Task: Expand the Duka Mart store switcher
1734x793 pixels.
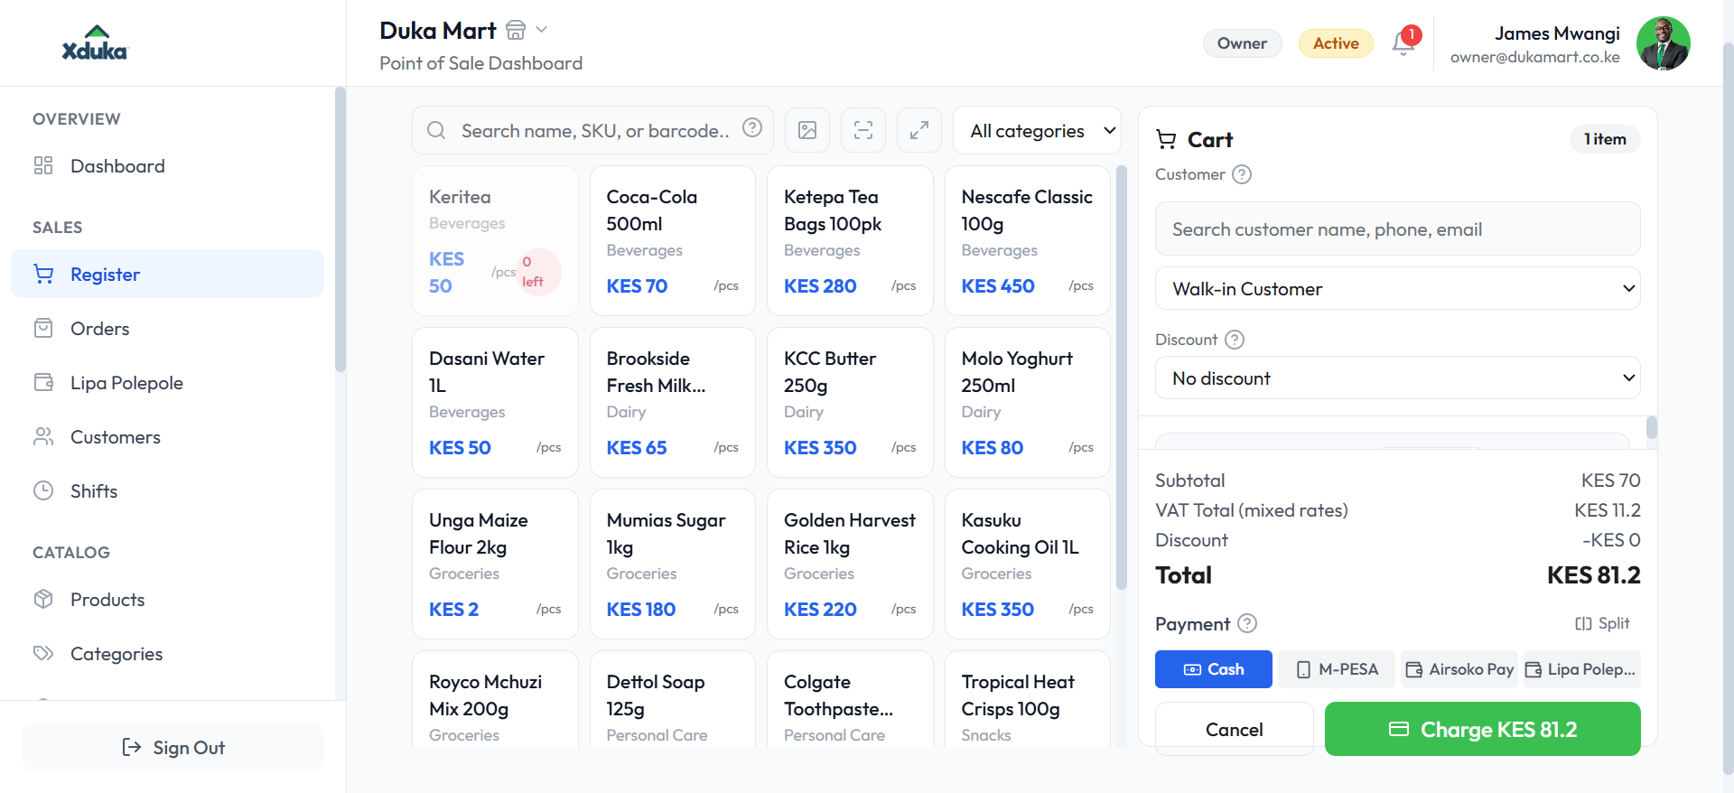Action: pyautogui.click(x=541, y=30)
